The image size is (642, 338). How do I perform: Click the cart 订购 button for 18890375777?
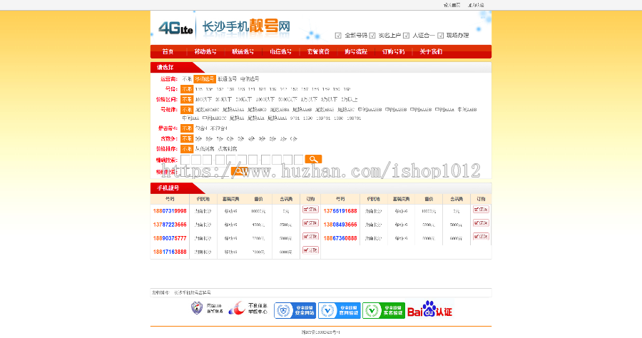pos(310,237)
